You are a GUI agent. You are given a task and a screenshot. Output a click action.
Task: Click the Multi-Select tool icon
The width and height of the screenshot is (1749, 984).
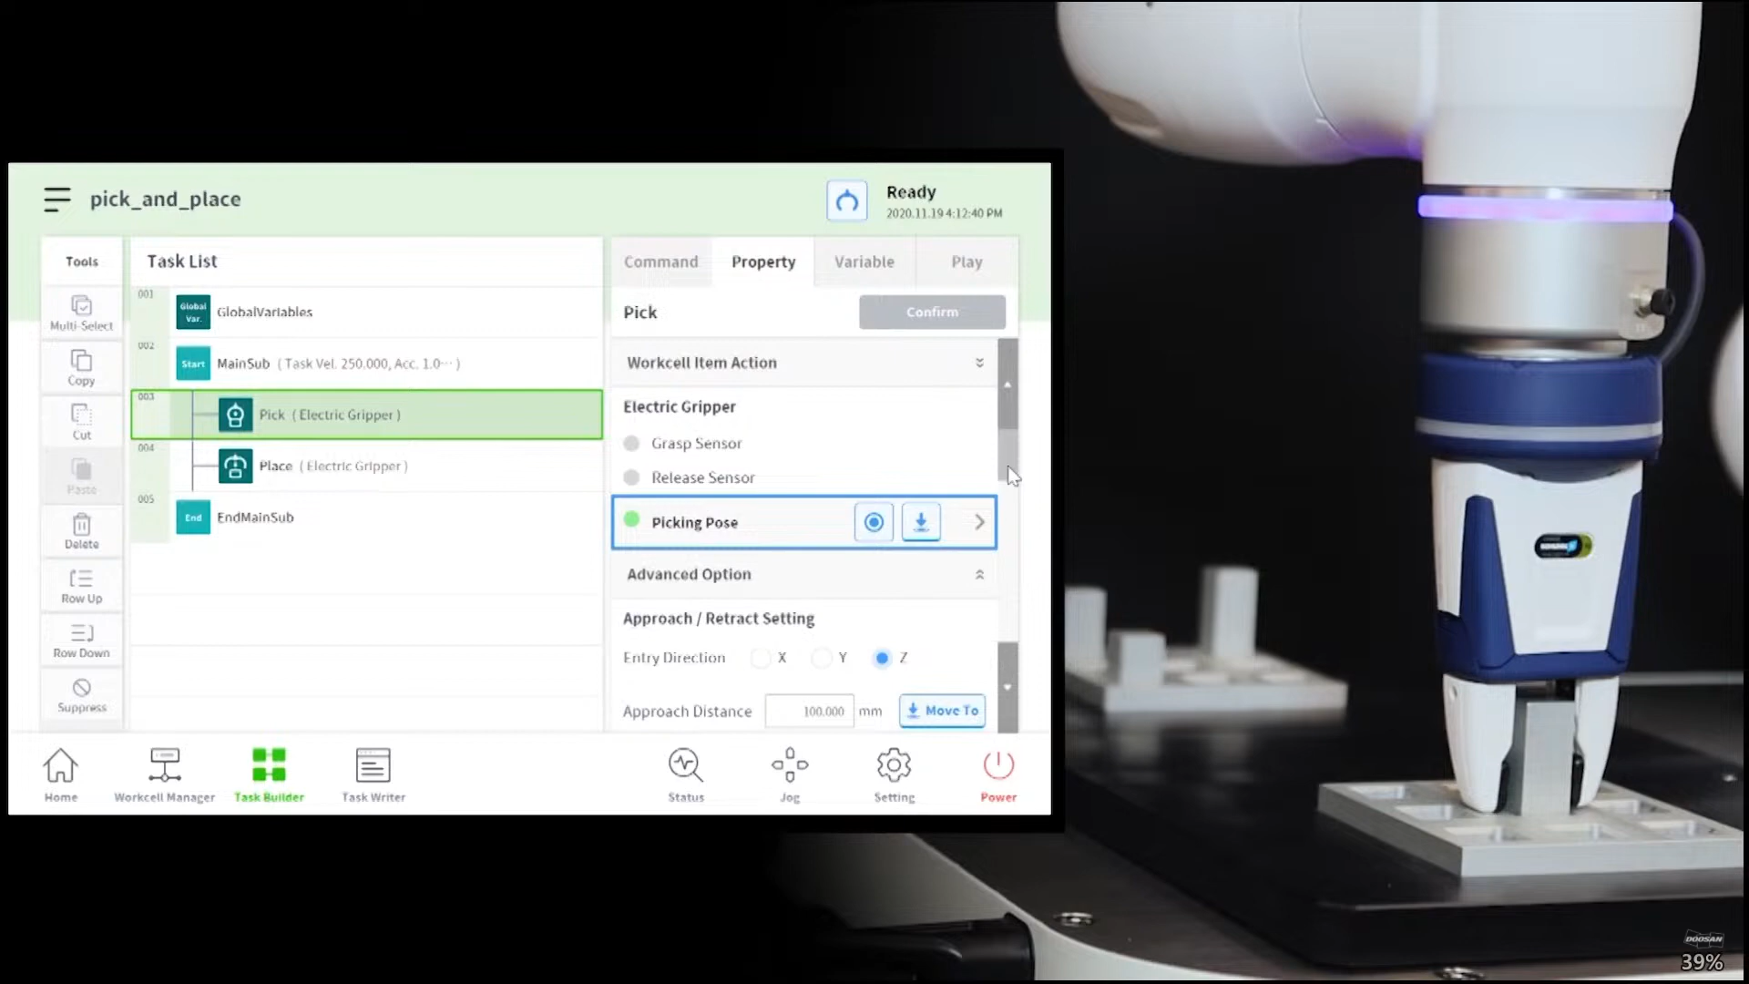pyautogui.click(x=82, y=306)
